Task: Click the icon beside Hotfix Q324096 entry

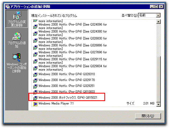Action: (35, 26)
